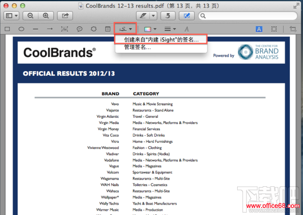Select the speech bubble tool
303x215 pixels.
coord(80,29)
